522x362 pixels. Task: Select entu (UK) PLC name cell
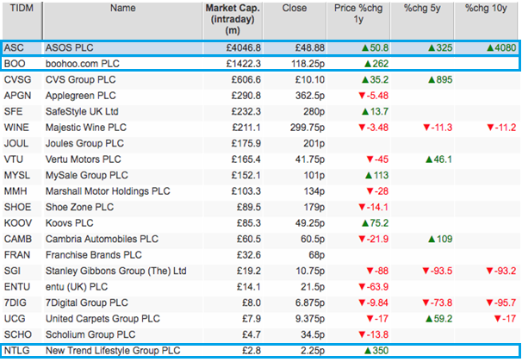[x=77, y=287]
